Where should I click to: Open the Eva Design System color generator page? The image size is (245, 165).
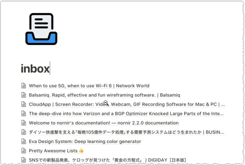click(85, 141)
